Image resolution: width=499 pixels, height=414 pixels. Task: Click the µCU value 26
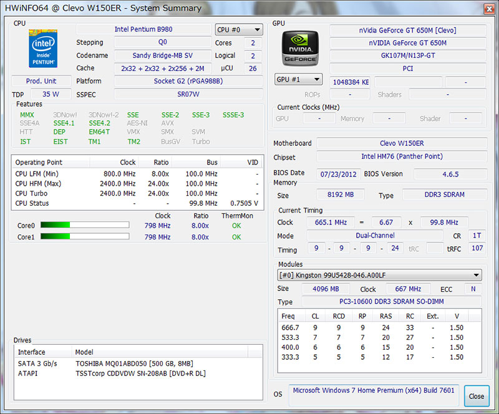pos(253,69)
